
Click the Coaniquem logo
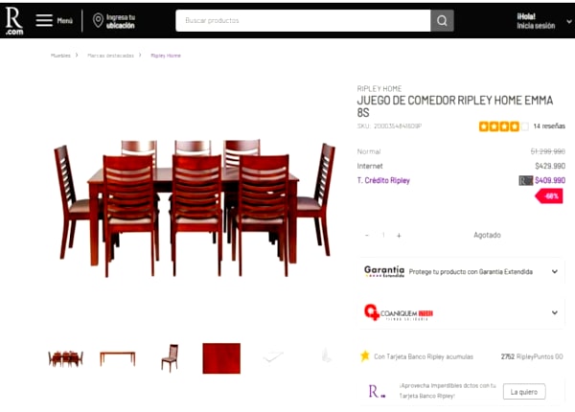click(x=399, y=312)
